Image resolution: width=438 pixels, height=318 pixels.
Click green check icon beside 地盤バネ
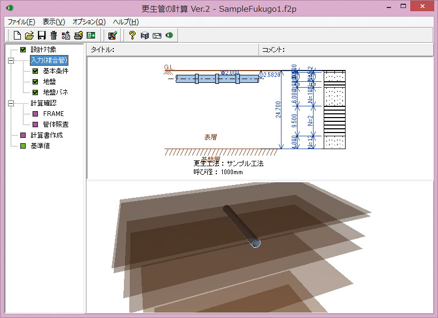pyautogui.click(x=35, y=92)
